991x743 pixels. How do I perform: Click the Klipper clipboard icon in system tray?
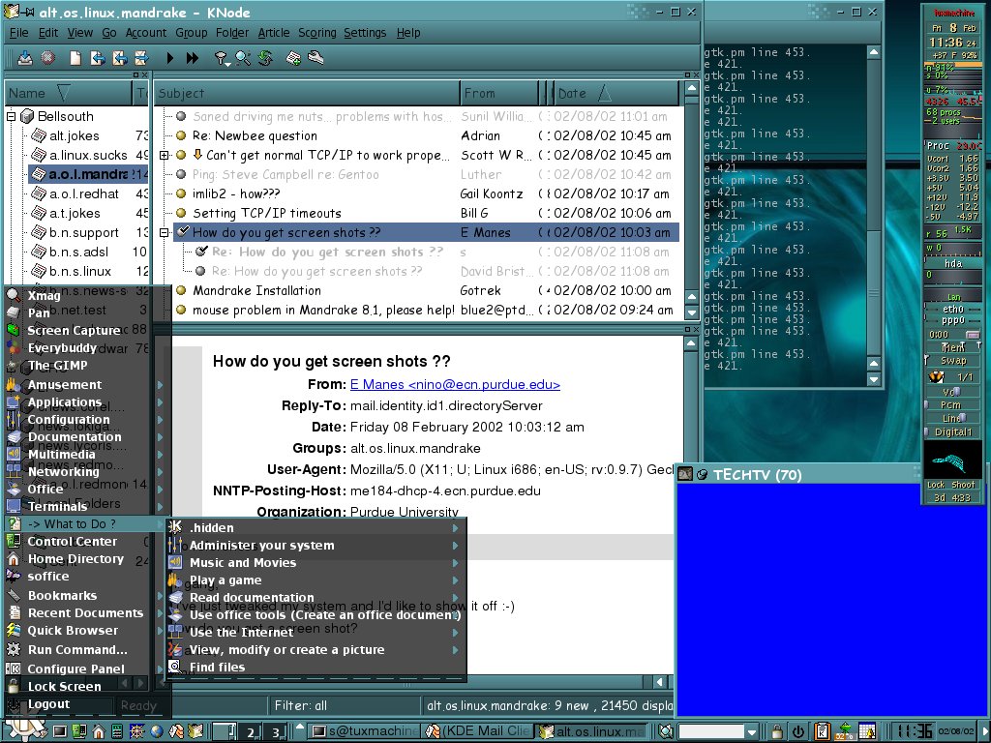tap(823, 731)
